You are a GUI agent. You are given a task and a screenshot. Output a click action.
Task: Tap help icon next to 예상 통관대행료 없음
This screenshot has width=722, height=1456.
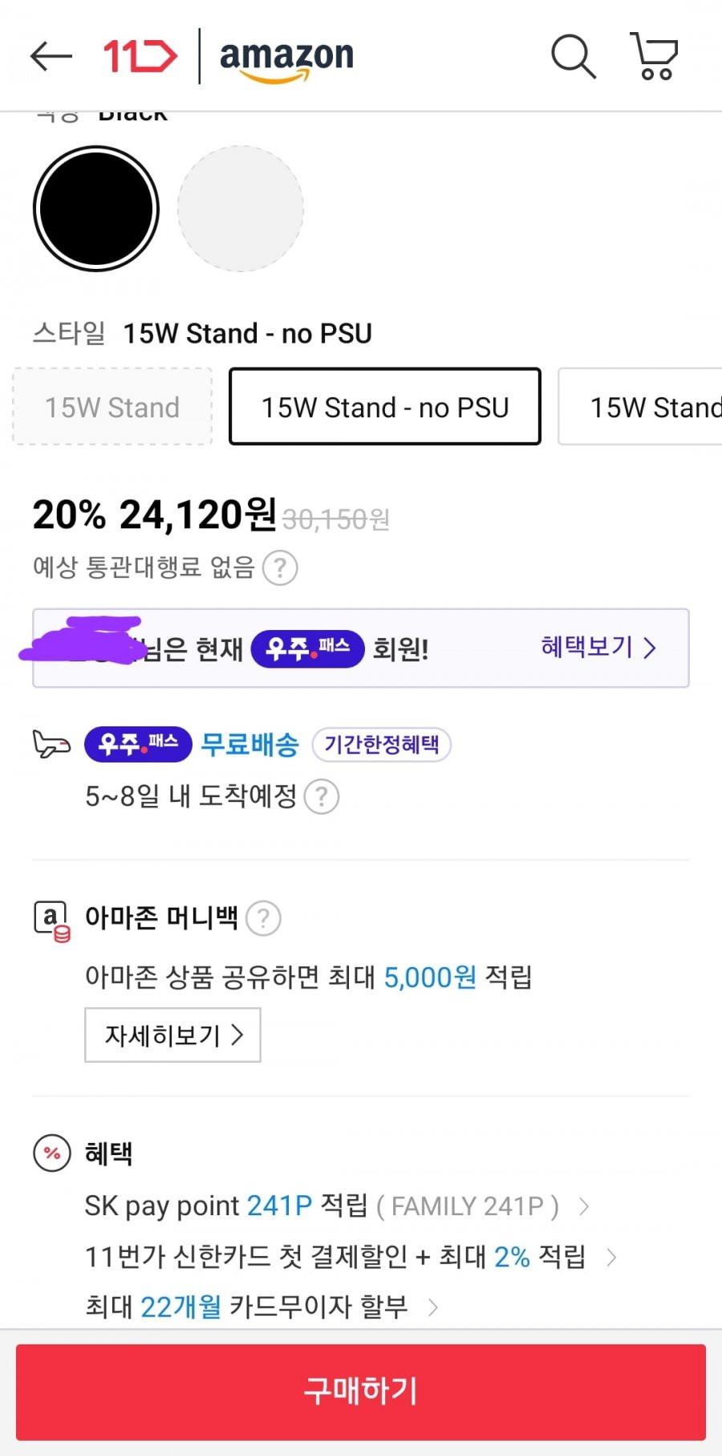tap(280, 568)
